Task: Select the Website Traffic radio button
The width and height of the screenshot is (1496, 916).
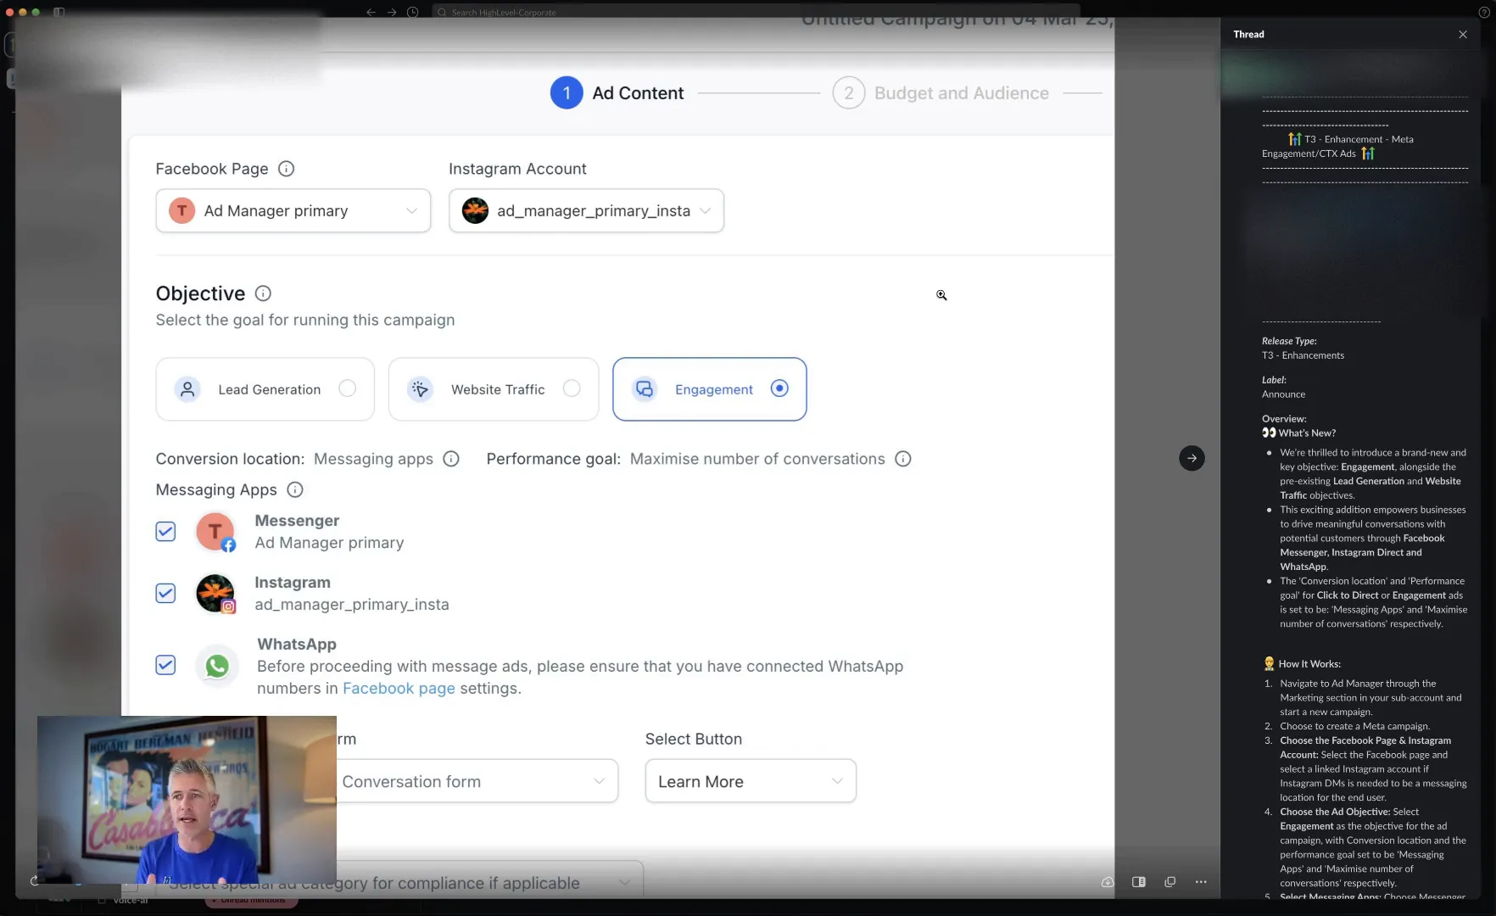Action: pyautogui.click(x=572, y=388)
